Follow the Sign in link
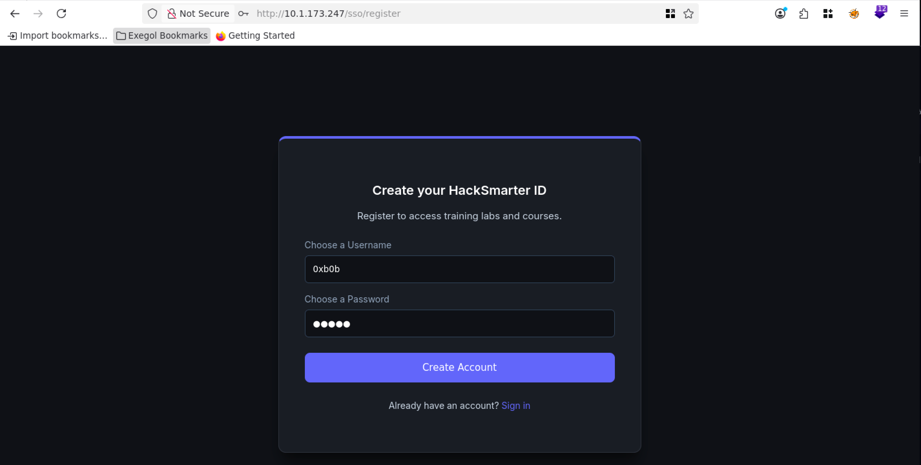This screenshot has height=465, width=921. [x=515, y=406]
